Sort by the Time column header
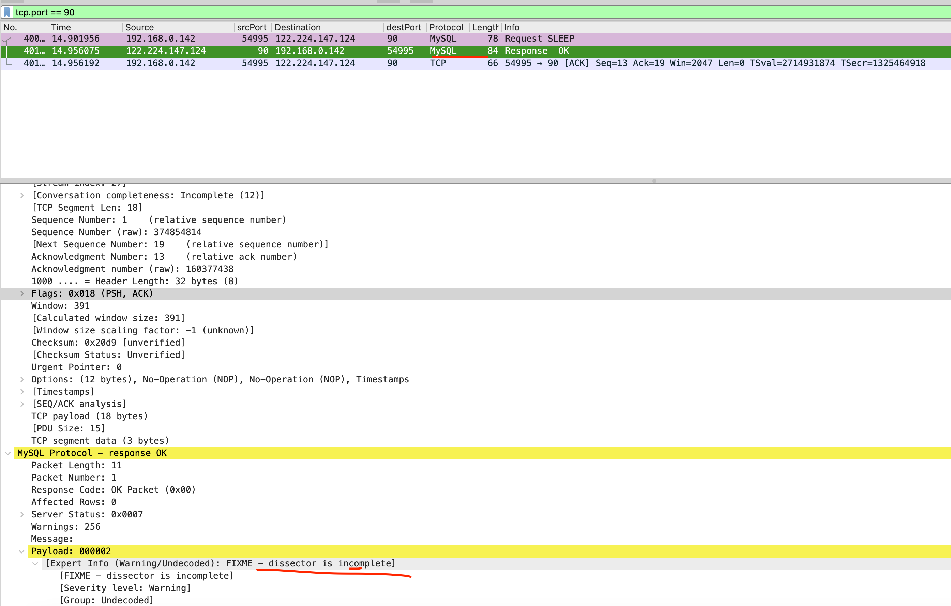 click(85, 27)
